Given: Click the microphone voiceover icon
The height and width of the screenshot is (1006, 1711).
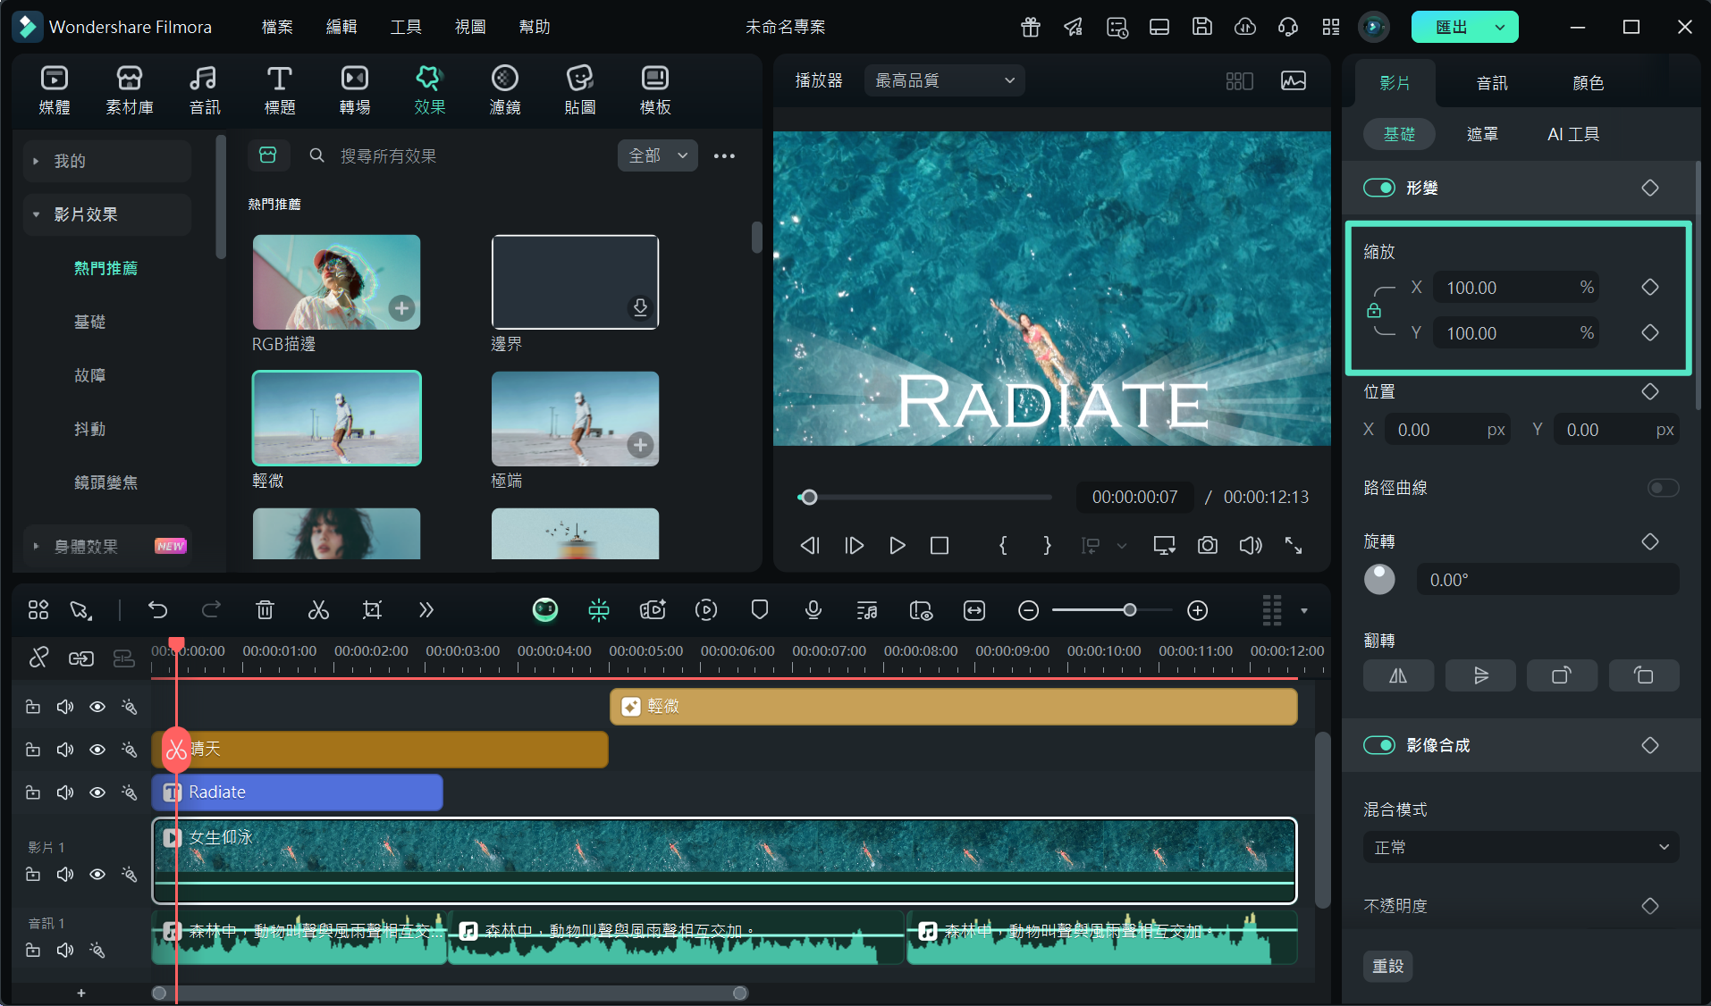Looking at the screenshot, I should click(813, 610).
